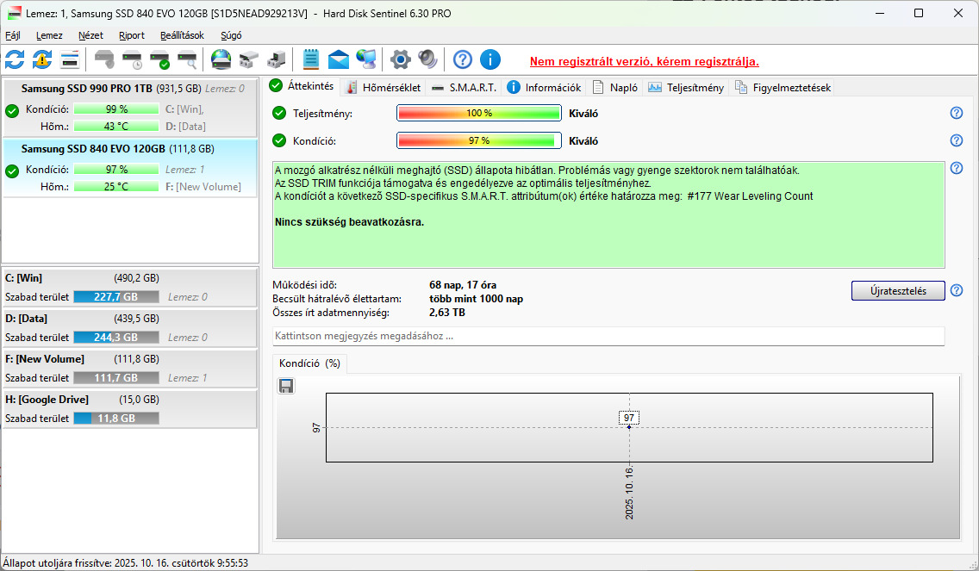Click the 'Nem regisztrált verzió' registration link
Viewport: 979px width, 571px height.
(645, 62)
